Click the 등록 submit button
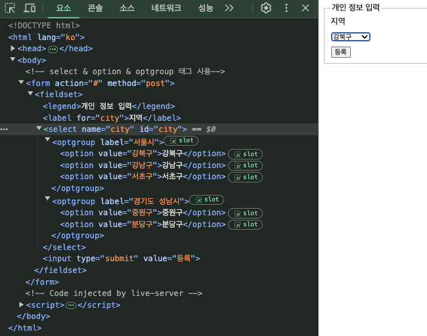The height and width of the screenshot is (336, 427). point(341,52)
